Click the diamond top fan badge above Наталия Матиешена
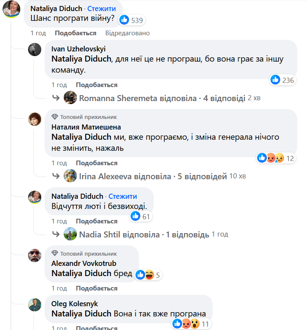Viewport: 307px width, 330px height. point(55,117)
